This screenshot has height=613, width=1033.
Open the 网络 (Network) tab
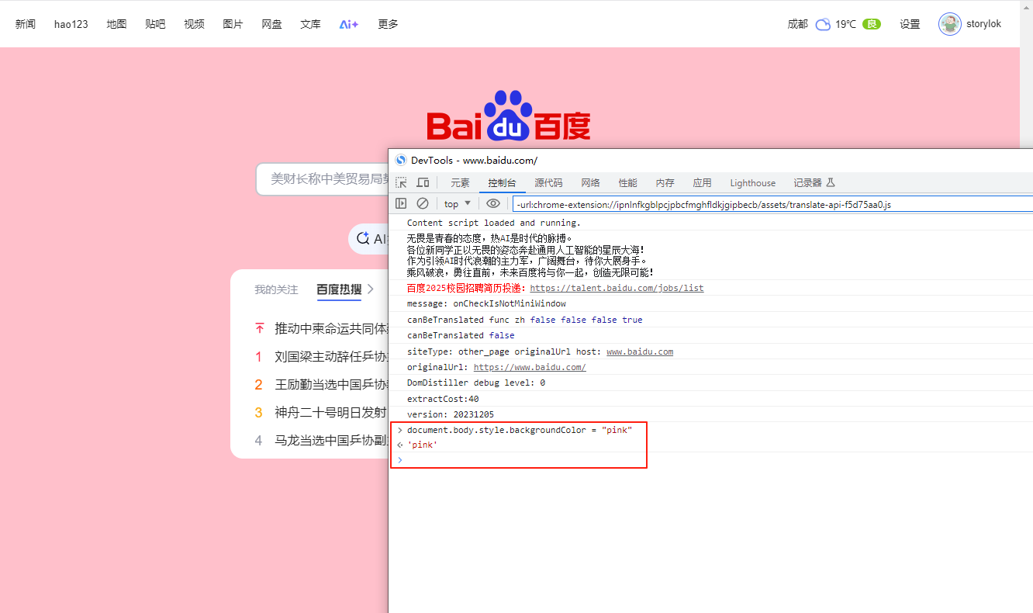click(x=590, y=183)
